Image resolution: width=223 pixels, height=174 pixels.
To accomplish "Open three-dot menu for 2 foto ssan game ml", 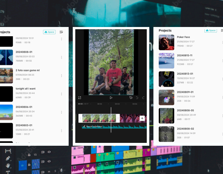I will pos(61,76).
